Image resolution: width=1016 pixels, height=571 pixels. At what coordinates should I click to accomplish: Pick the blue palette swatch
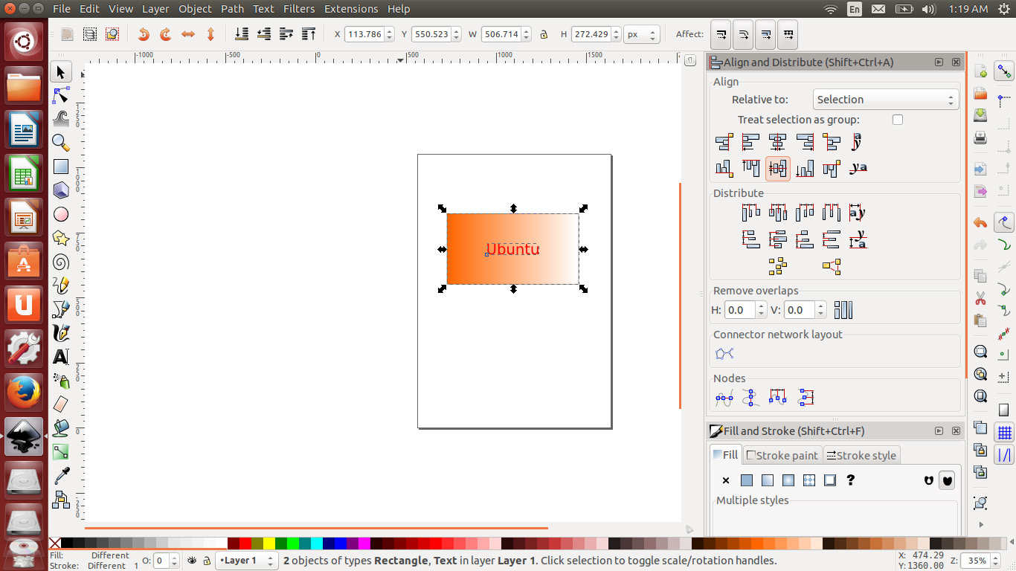click(341, 543)
